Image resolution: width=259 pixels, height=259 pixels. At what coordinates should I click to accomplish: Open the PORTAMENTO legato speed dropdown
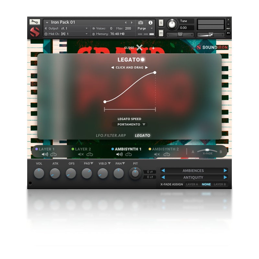(x=129, y=124)
